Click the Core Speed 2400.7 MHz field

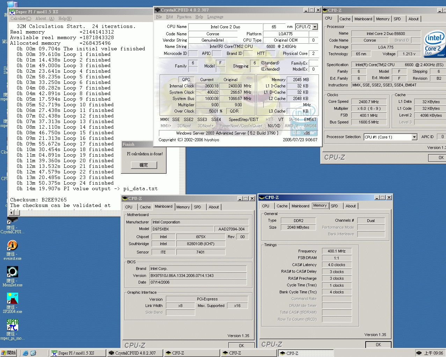(369, 102)
